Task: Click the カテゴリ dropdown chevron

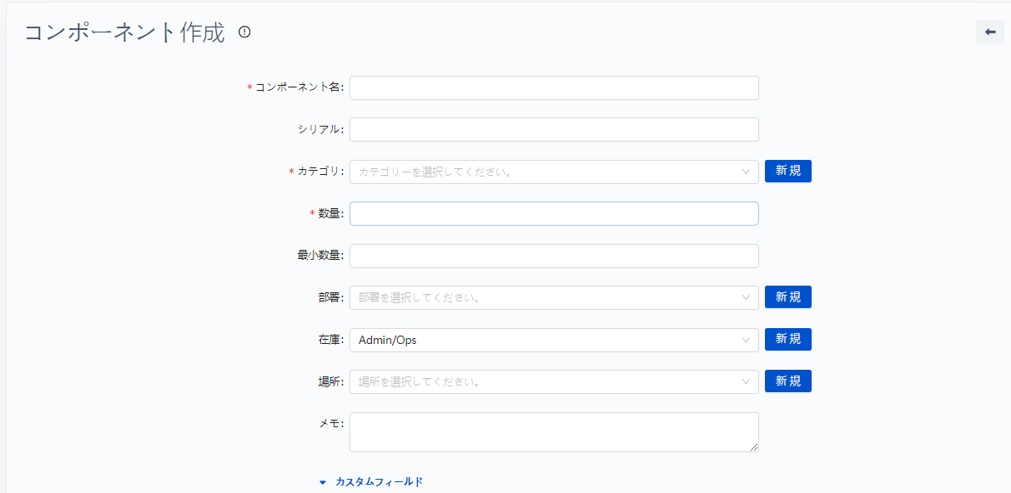Action: [x=747, y=172]
